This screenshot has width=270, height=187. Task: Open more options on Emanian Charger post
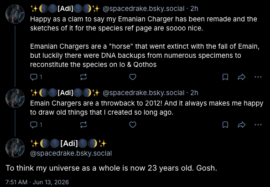pos(258,77)
